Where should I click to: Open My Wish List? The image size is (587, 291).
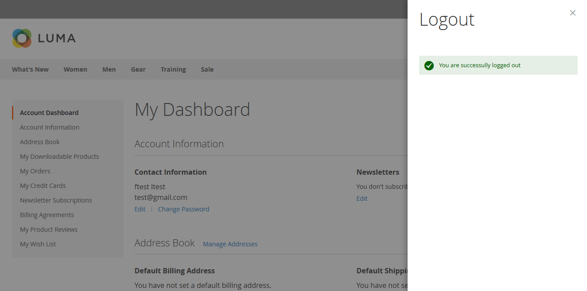coord(38,244)
